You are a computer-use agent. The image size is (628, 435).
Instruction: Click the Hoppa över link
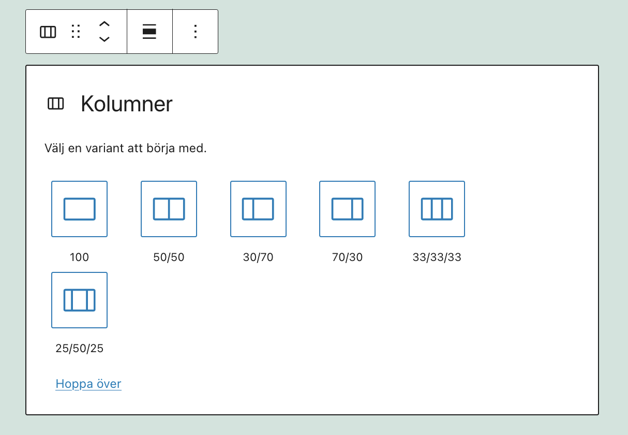tap(88, 383)
